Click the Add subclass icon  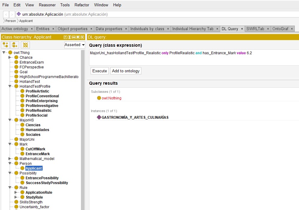click(5, 45)
